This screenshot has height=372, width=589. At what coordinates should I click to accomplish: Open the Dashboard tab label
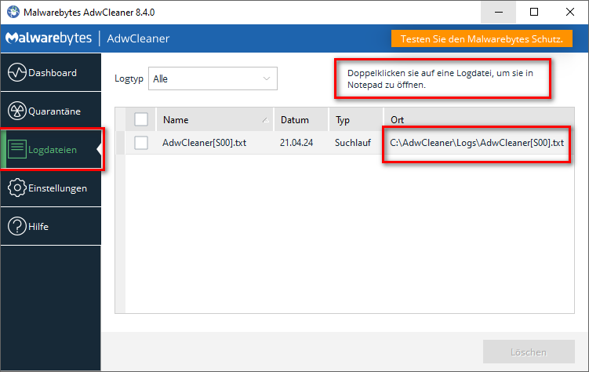(53, 73)
